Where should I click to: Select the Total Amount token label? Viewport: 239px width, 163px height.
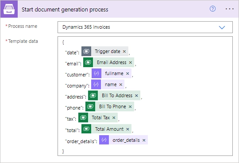click(109, 129)
